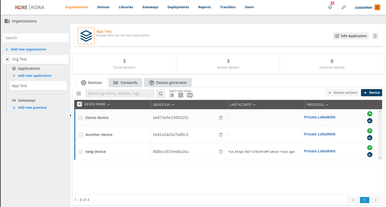Click Edit Application
386x207 pixels.
[x=351, y=36]
